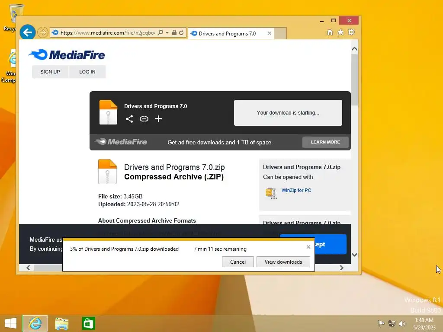
Task: Open the address bar autocomplete dropdown arrow
Action: pos(167,32)
